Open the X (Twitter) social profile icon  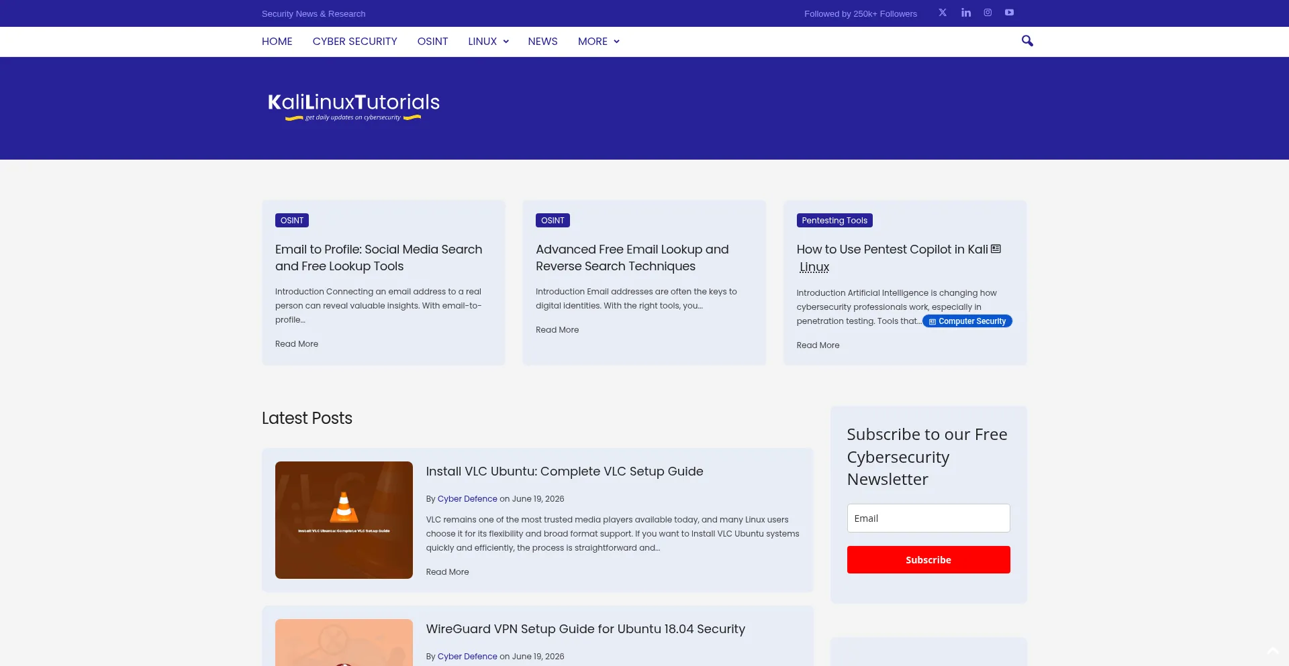coord(943,13)
